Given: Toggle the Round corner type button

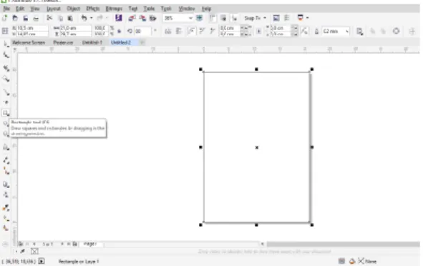Looking at the screenshot, I should tap(192, 31).
